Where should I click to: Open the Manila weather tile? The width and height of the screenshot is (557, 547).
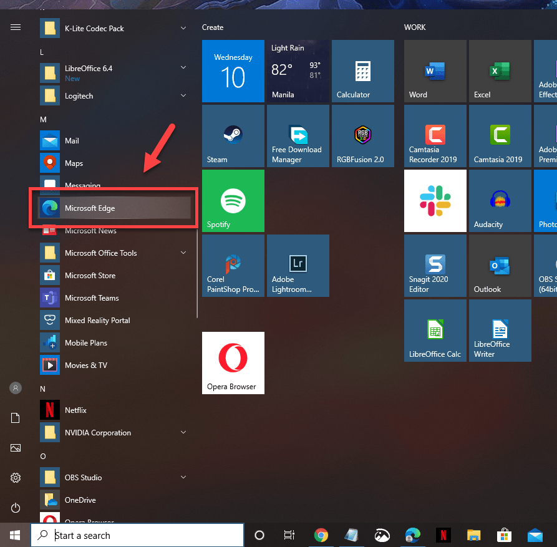point(298,71)
